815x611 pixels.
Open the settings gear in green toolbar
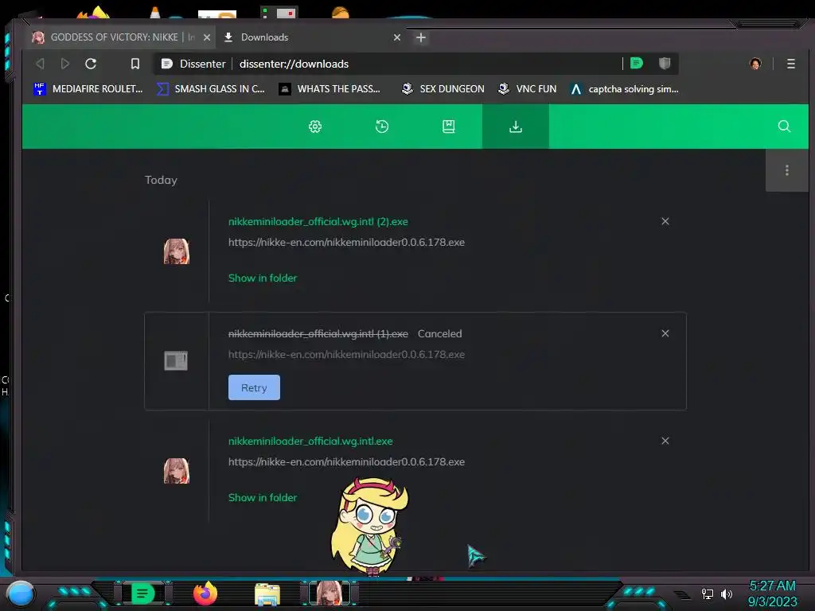pyautogui.click(x=315, y=126)
